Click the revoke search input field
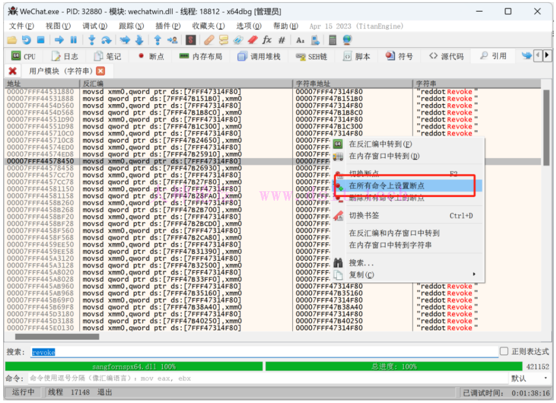Image resolution: width=556 pixels, height=403 pixels. 264,352
